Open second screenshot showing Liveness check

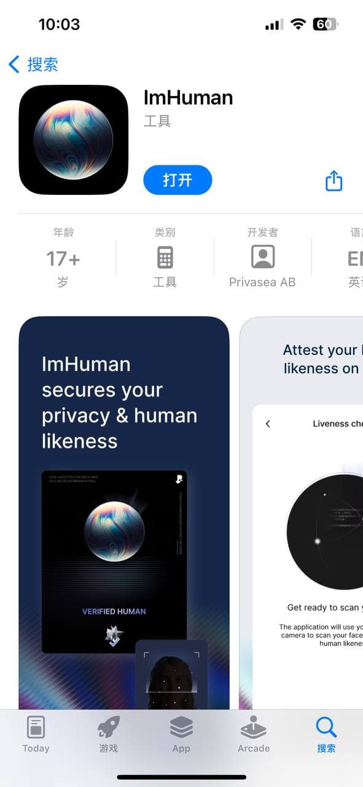pyautogui.click(x=301, y=513)
